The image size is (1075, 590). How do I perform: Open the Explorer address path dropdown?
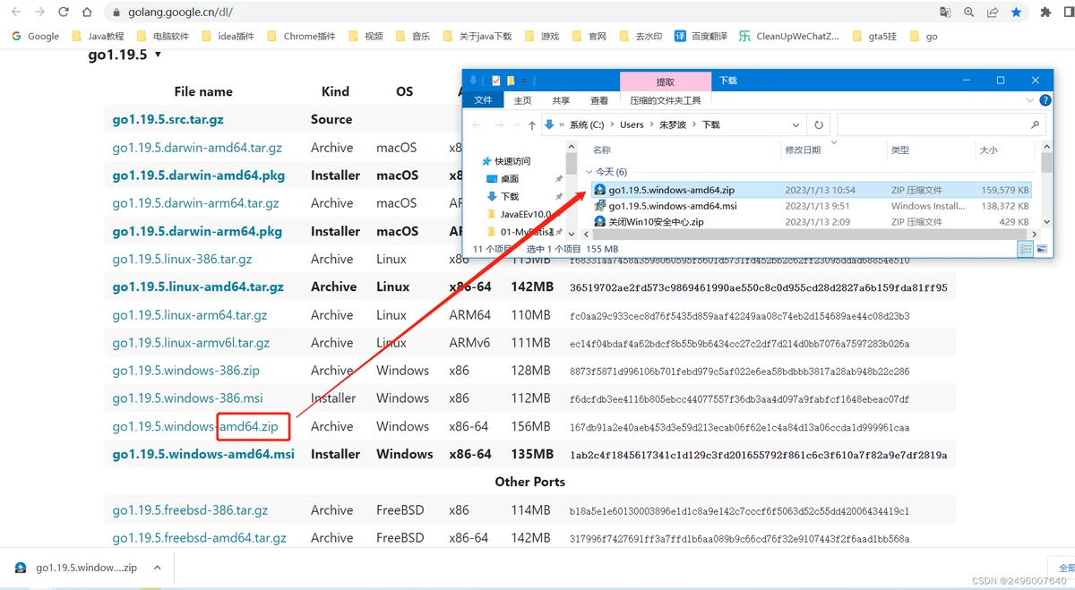pyautogui.click(x=795, y=125)
